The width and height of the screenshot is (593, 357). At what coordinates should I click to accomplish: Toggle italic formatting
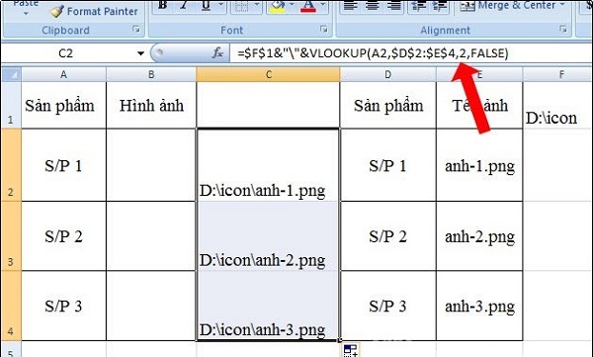184,5
